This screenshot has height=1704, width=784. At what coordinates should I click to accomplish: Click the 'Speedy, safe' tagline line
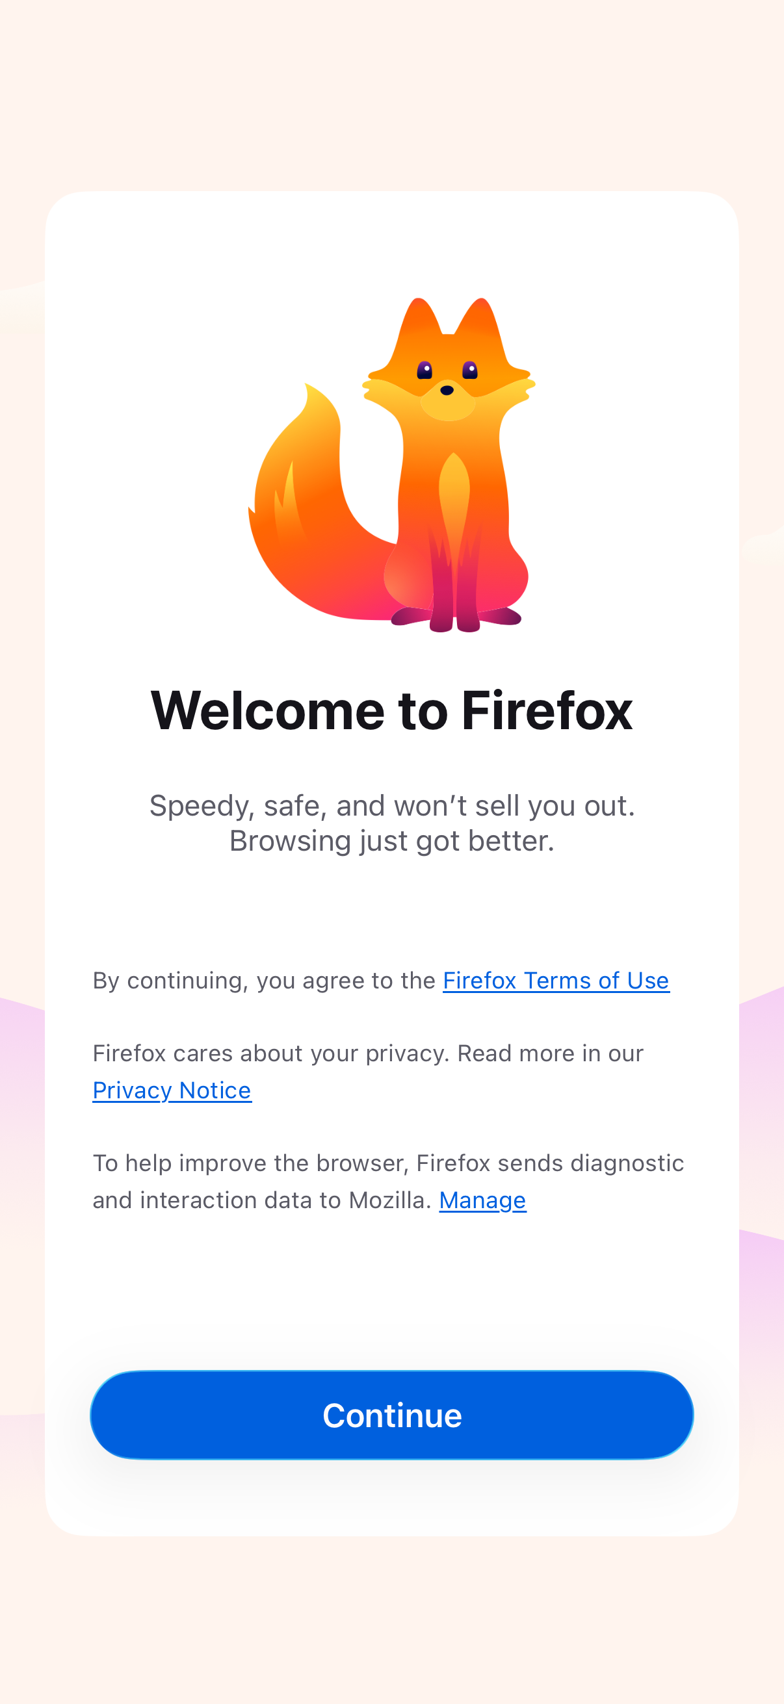point(391,806)
